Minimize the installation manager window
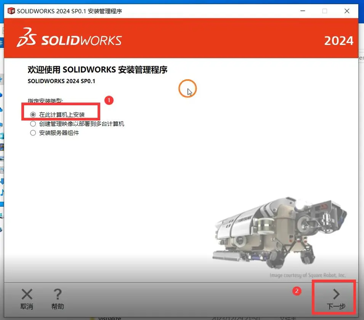The width and height of the screenshot is (364, 320). pyautogui.click(x=303, y=11)
